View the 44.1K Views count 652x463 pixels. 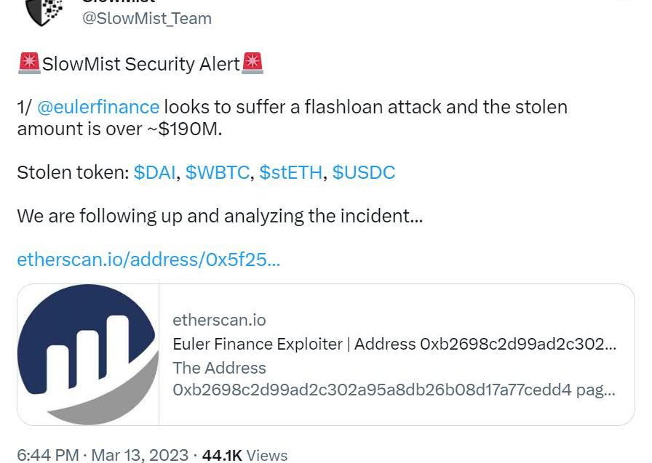(244, 455)
